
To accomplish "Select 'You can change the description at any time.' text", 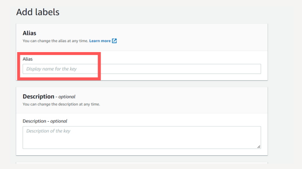I will [61, 104].
